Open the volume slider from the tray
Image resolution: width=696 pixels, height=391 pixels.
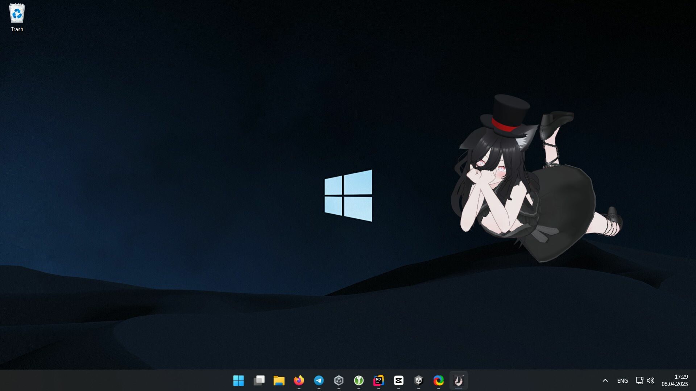click(651, 381)
